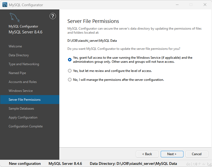Open the Windows Service step
The height and width of the screenshot is (167, 212).
(x=20, y=91)
